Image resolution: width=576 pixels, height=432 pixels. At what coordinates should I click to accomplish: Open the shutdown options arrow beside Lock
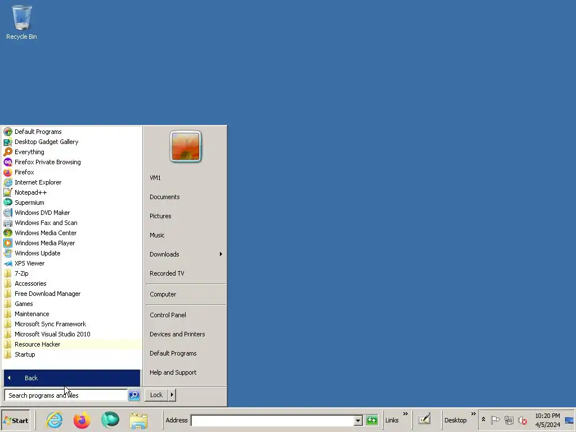click(172, 395)
